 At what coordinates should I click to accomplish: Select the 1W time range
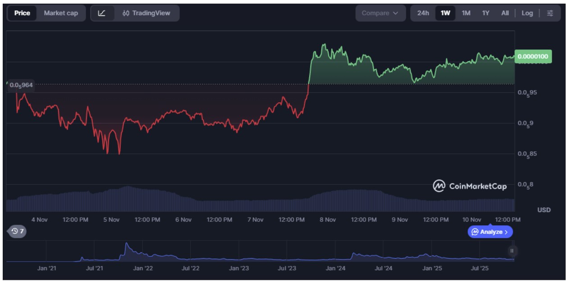[x=445, y=13]
